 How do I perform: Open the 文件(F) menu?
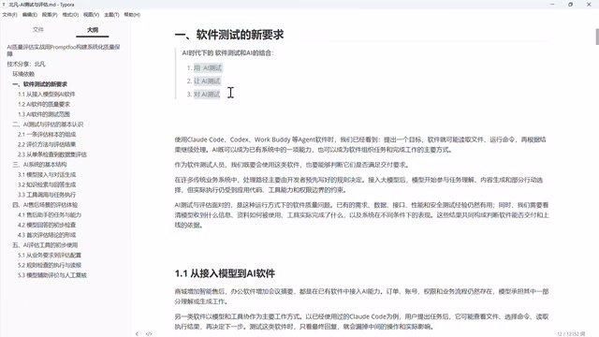point(9,15)
